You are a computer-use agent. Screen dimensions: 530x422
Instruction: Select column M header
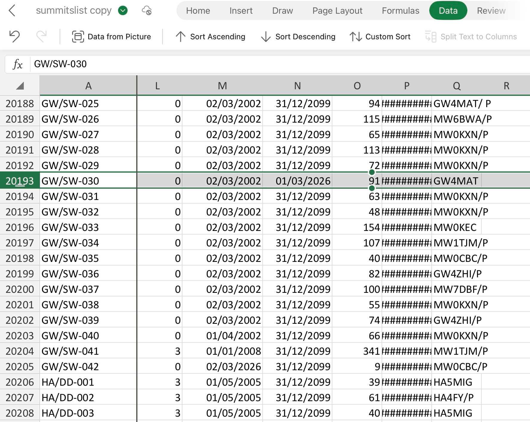coord(222,86)
